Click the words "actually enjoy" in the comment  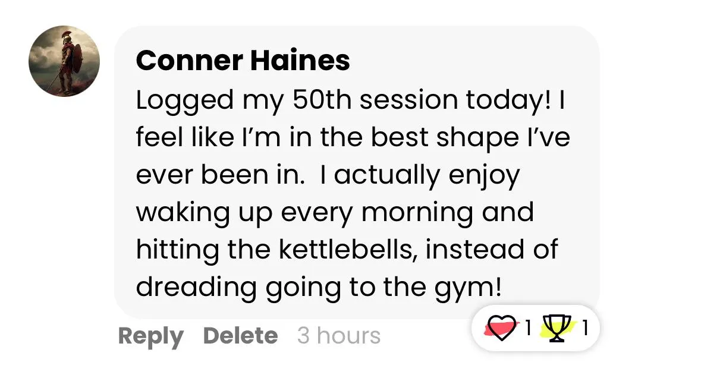click(x=427, y=175)
